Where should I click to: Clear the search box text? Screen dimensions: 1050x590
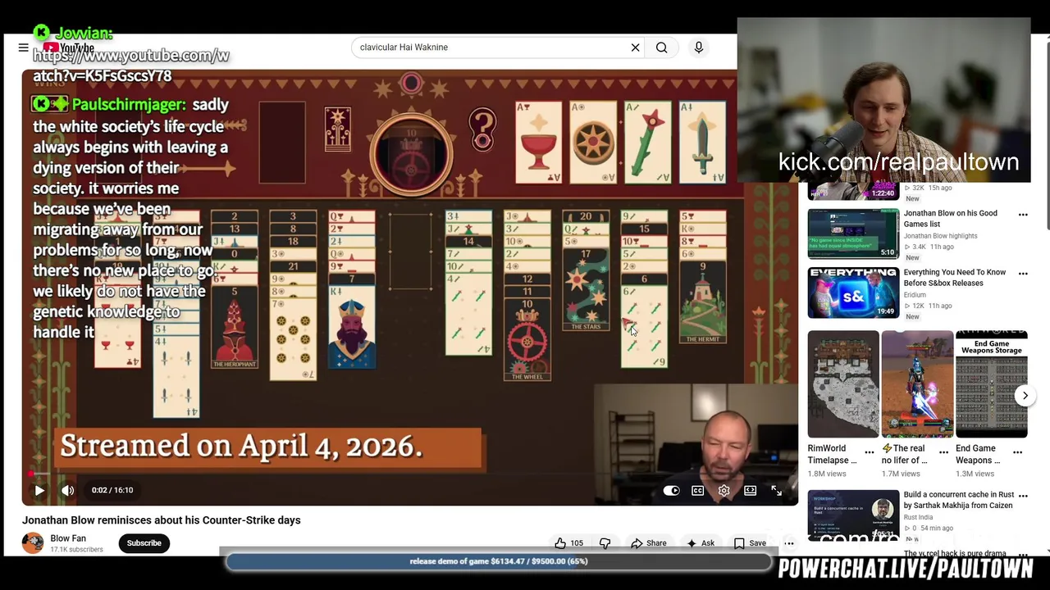tap(635, 48)
